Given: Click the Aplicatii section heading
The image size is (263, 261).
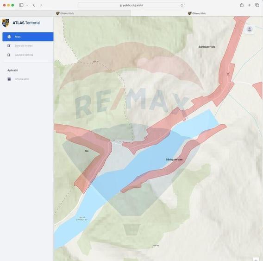Looking at the screenshot, I should pos(13,70).
